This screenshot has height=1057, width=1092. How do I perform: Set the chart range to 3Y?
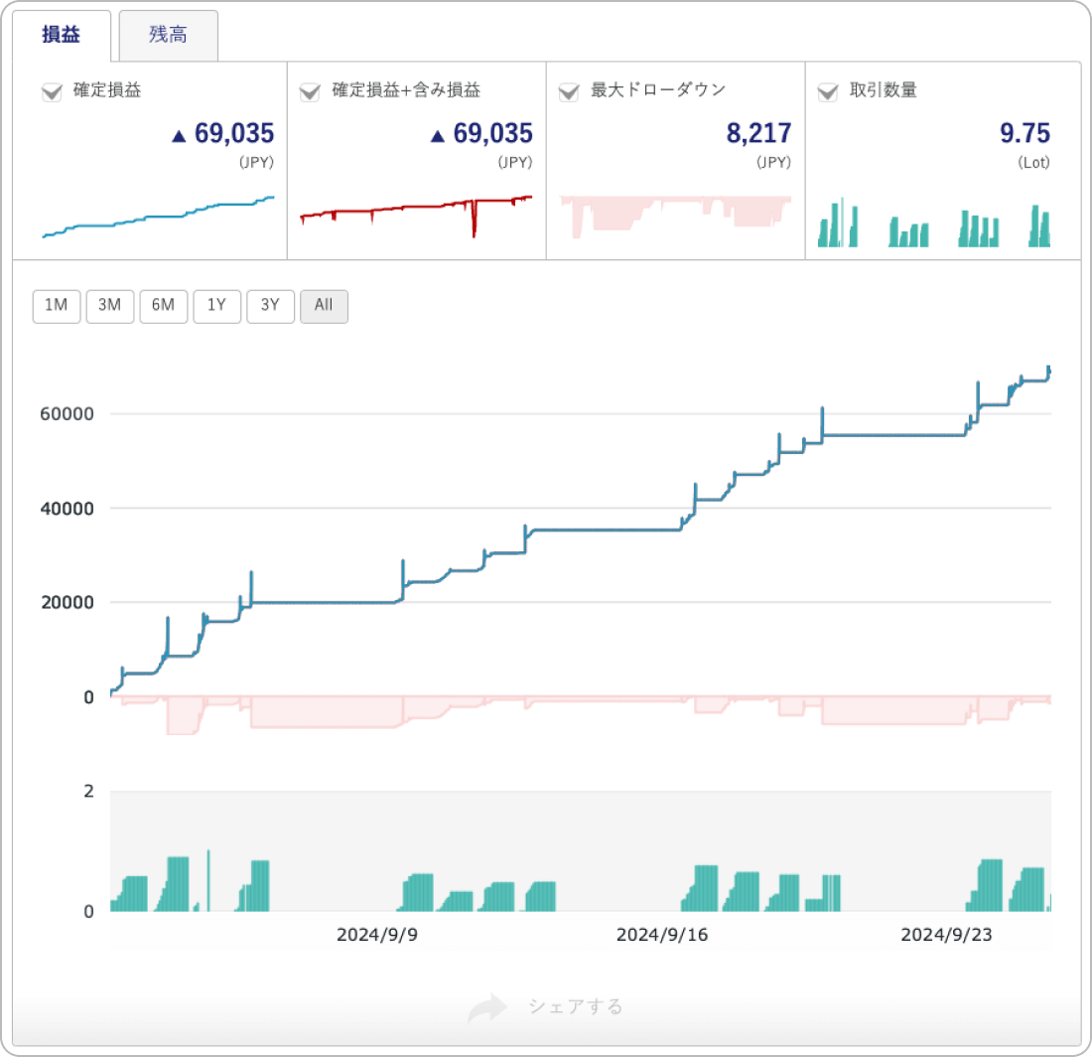[270, 306]
